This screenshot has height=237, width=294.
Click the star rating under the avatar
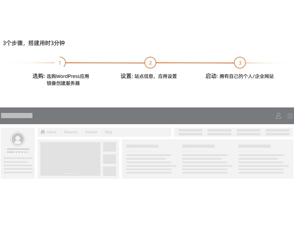coord(22,152)
